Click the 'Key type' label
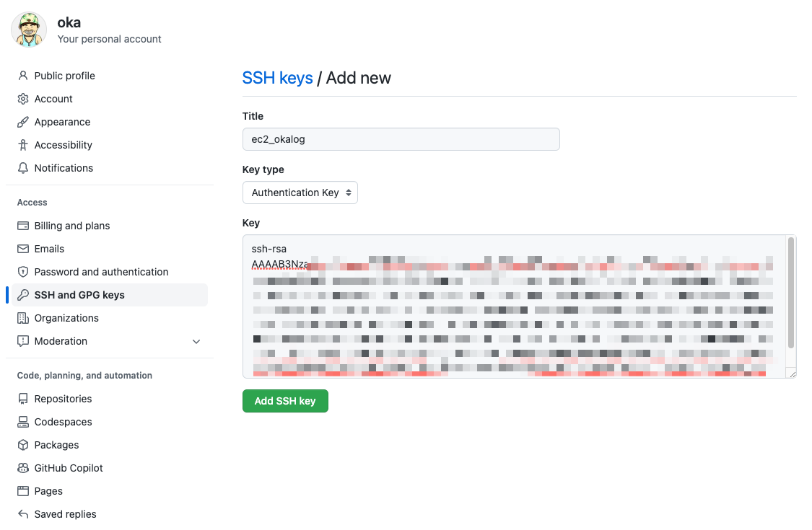The height and width of the screenshot is (530, 812). coord(263,169)
